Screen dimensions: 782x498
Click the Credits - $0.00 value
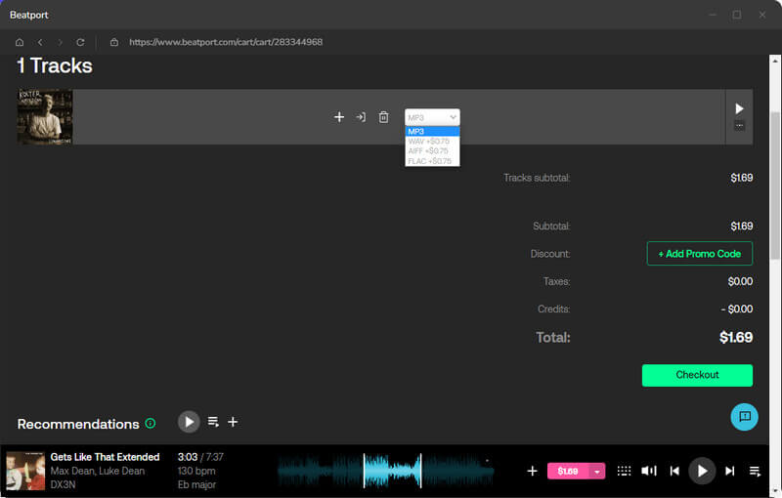[x=737, y=310]
